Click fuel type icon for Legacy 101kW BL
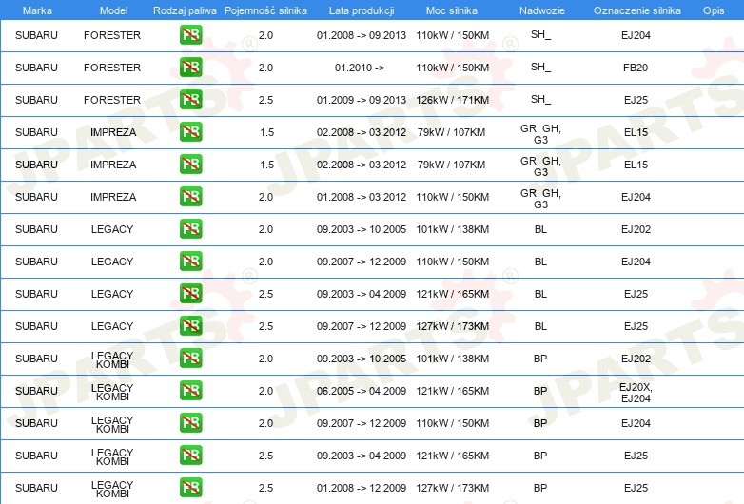Image resolution: width=744 pixels, height=504 pixels. click(190, 229)
